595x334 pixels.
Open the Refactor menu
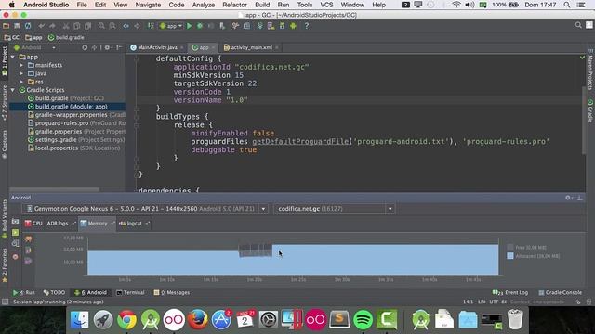pos(234,5)
